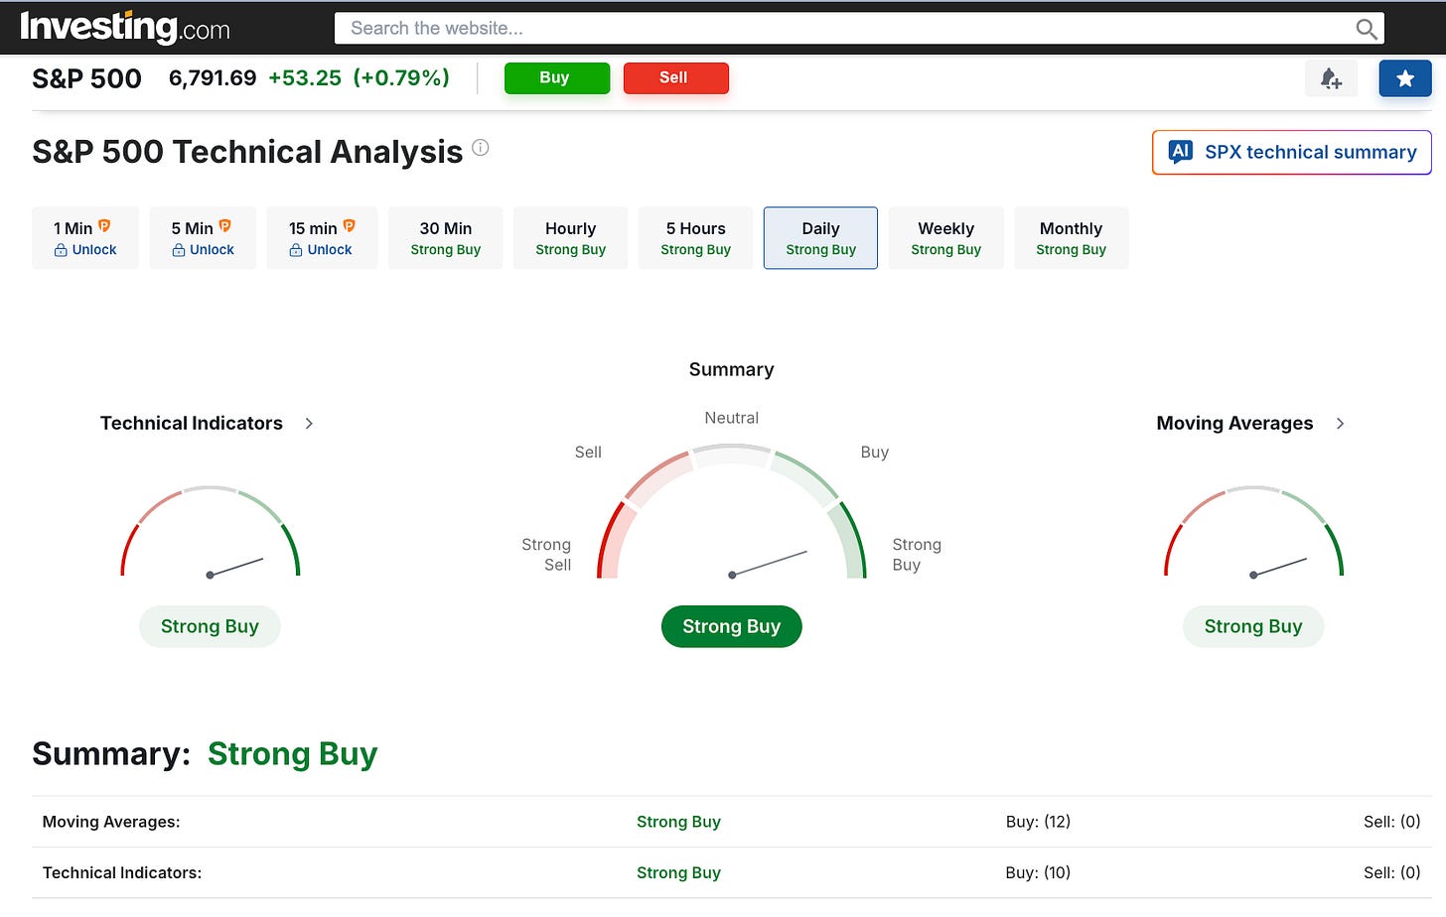
Task: Click the large Summary: Strong Buy heading
Action: click(x=205, y=754)
